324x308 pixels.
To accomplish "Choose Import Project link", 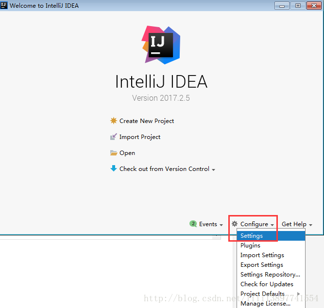I will [140, 137].
